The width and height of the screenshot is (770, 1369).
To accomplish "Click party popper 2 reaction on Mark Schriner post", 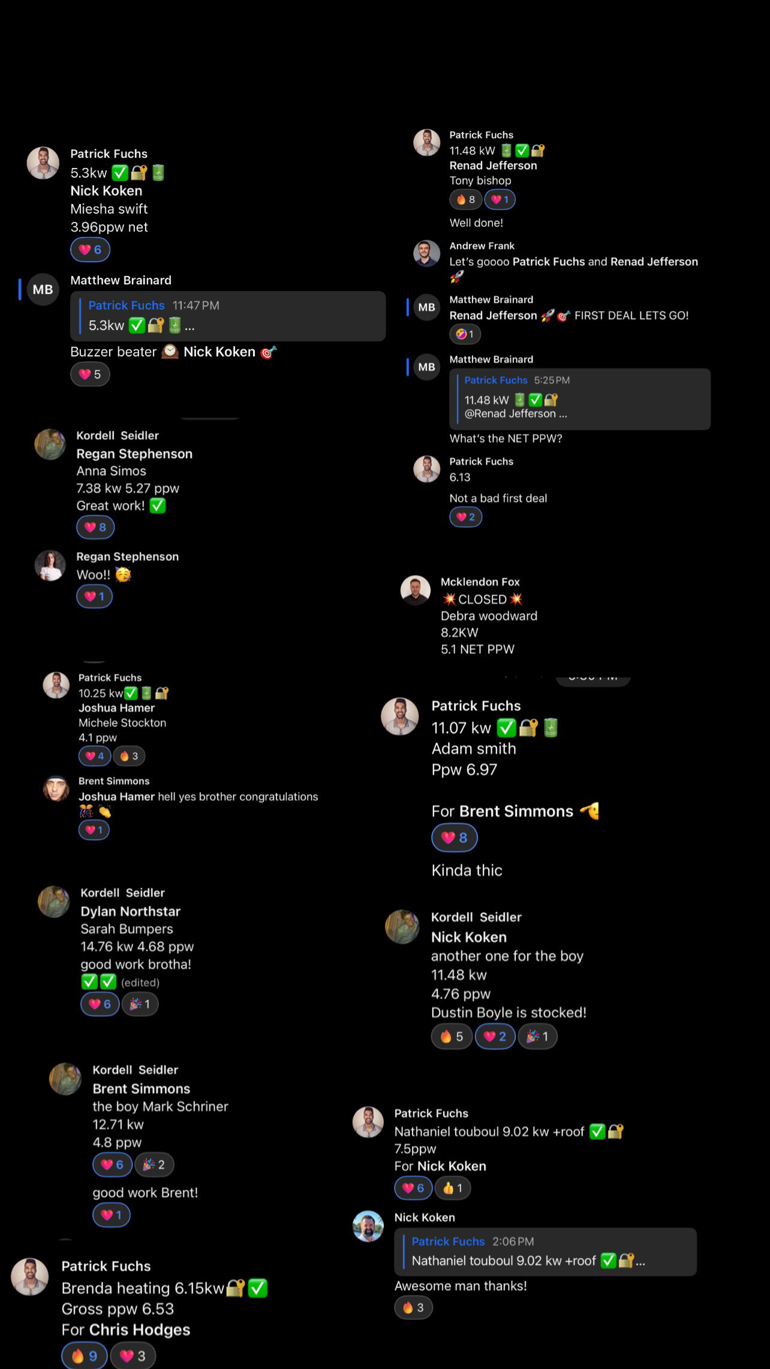I will [154, 1164].
